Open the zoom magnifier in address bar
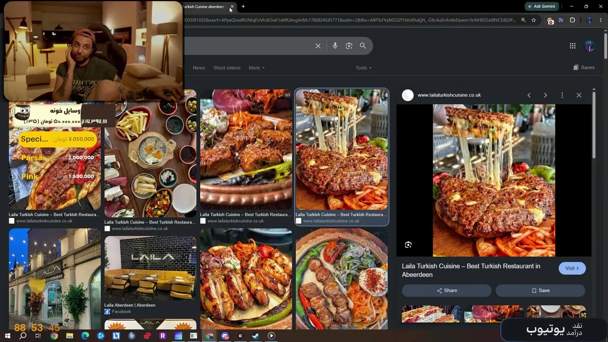This screenshot has height=342, width=608. click(x=523, y=20)
